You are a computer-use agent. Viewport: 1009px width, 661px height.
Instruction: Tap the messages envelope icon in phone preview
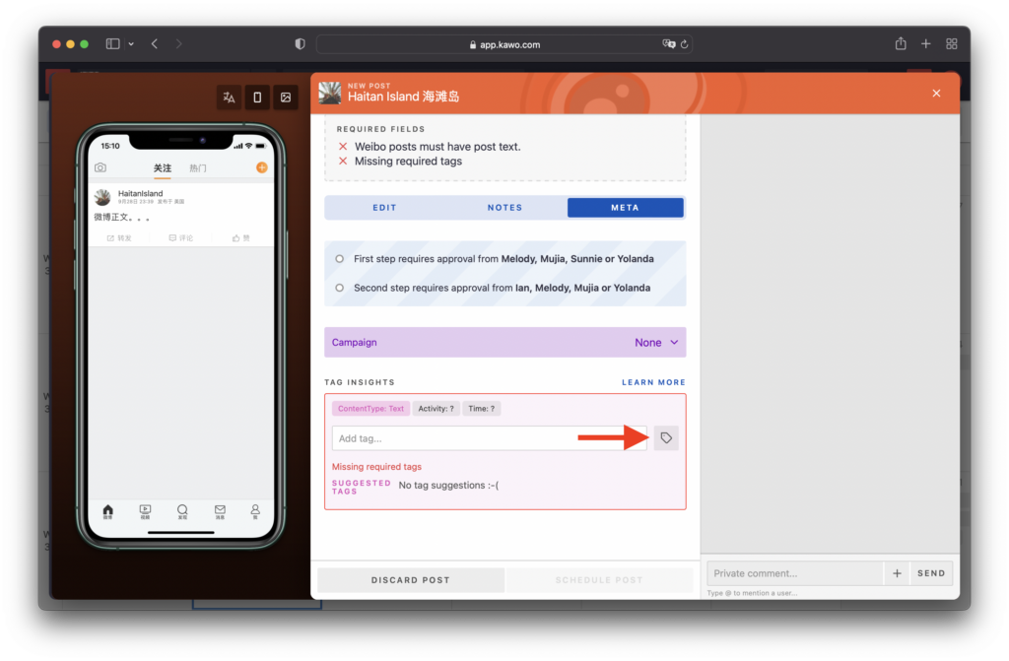click(x=220, y=511)
